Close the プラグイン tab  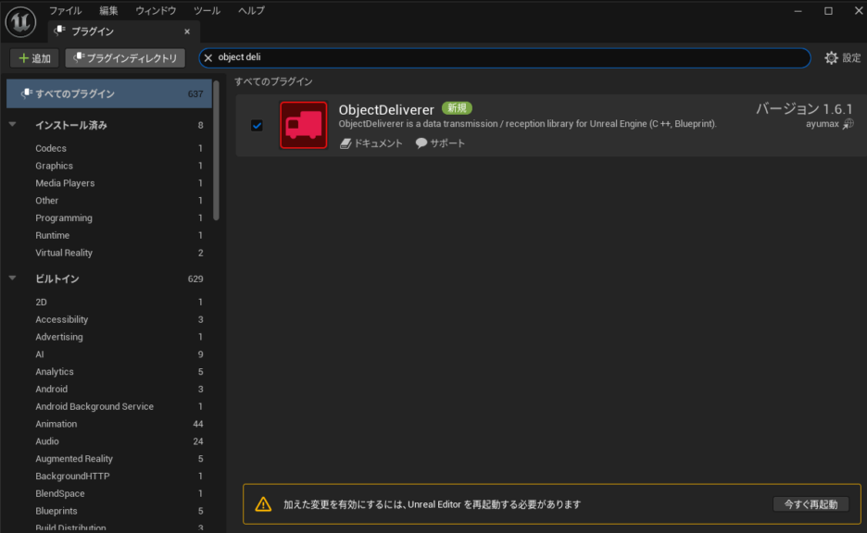[x=186, y=31]
